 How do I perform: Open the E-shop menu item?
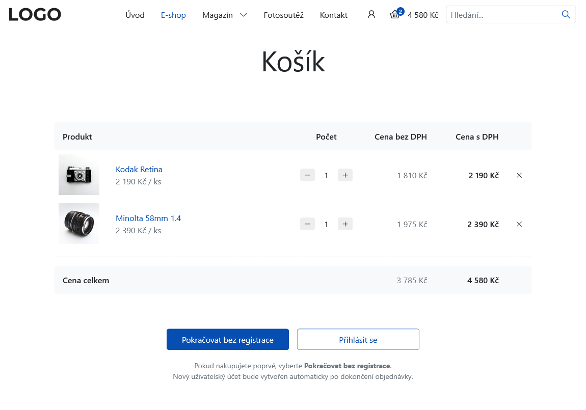click(x=173, y=15)
